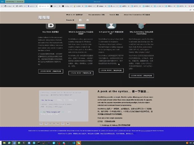Open the Documentation nav item
194x145 pixels.
96,14
